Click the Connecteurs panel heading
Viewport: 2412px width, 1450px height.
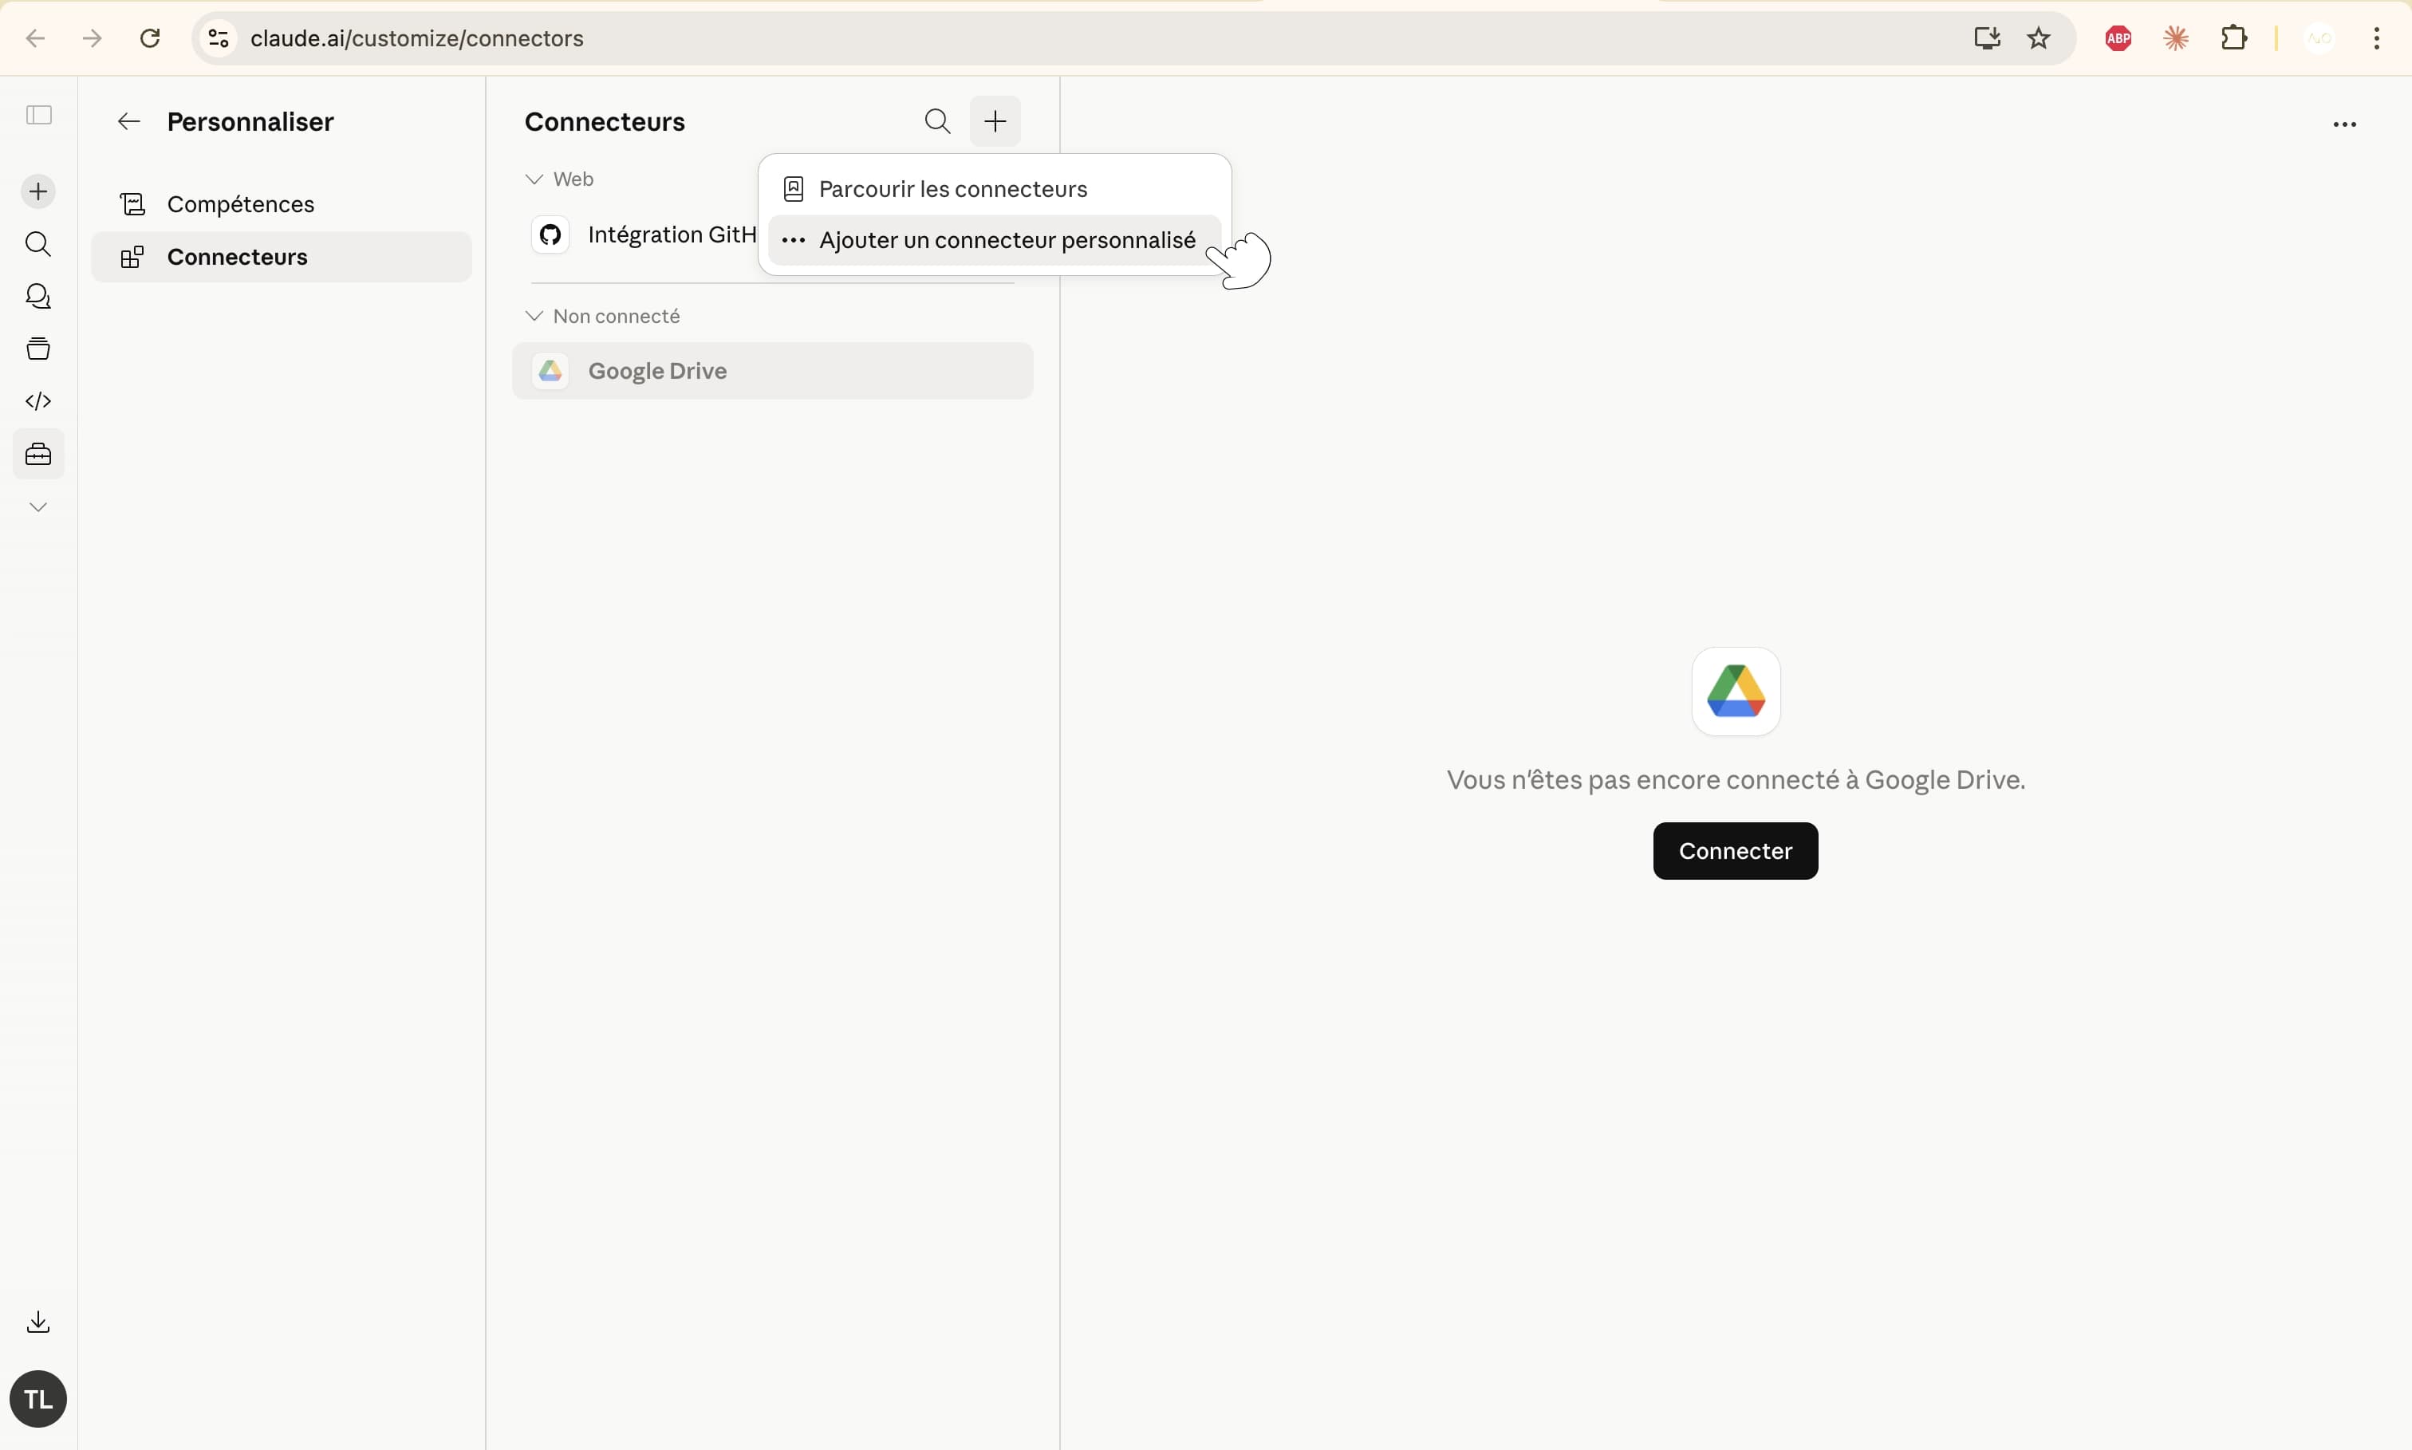coord(605,122)
